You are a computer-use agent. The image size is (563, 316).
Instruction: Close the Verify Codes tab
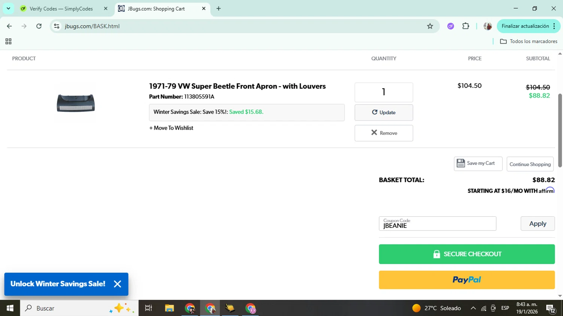[x=105, y=9]
